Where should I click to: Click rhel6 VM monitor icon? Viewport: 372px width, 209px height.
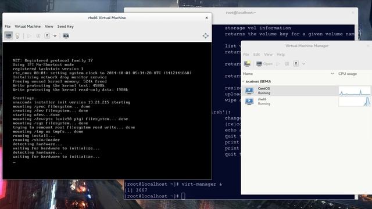tap(249, 102)
